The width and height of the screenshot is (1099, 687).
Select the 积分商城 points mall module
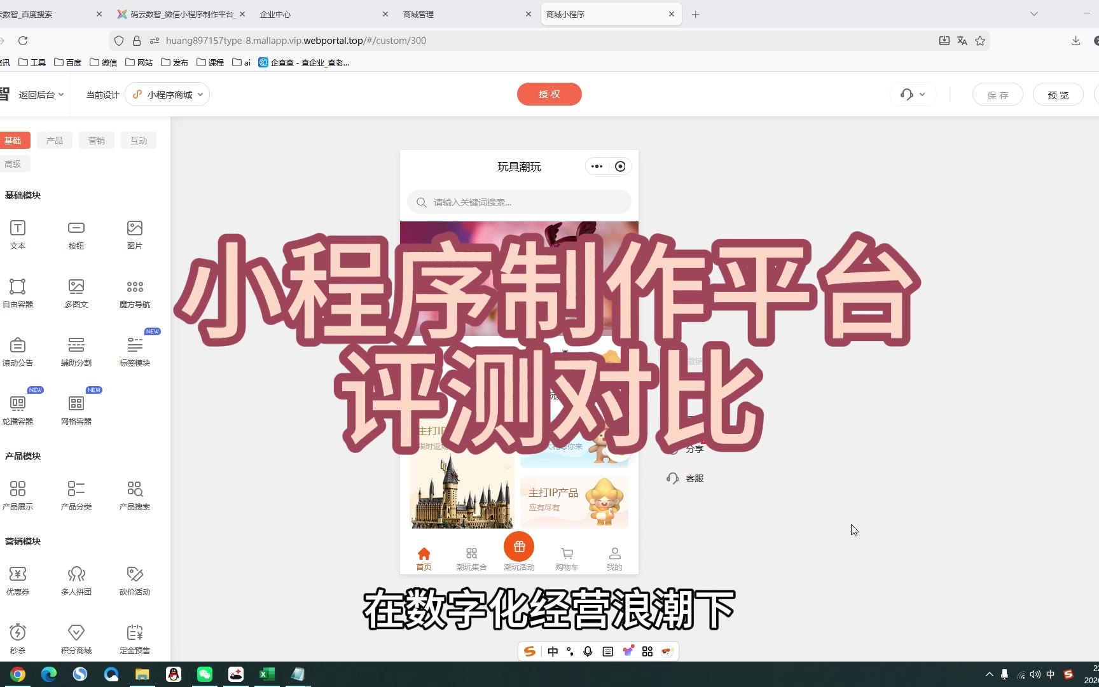pyautogui.click(x=76, y=639)
